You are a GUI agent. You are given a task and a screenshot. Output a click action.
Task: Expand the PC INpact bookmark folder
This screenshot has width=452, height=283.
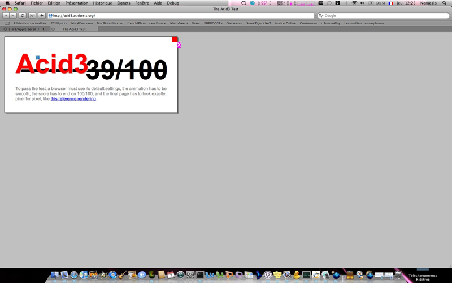59,23
